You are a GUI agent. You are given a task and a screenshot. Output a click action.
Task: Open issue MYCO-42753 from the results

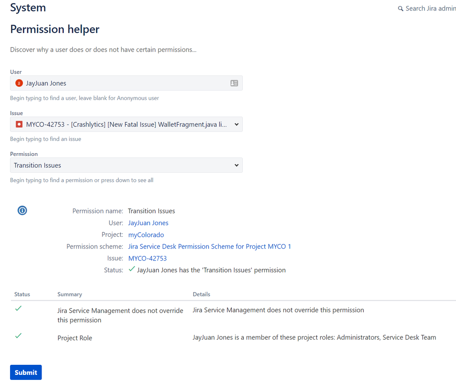[x=147, y=258]
